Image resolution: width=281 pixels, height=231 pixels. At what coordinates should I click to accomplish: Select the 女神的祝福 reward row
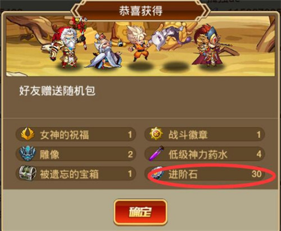pos(76,134)
